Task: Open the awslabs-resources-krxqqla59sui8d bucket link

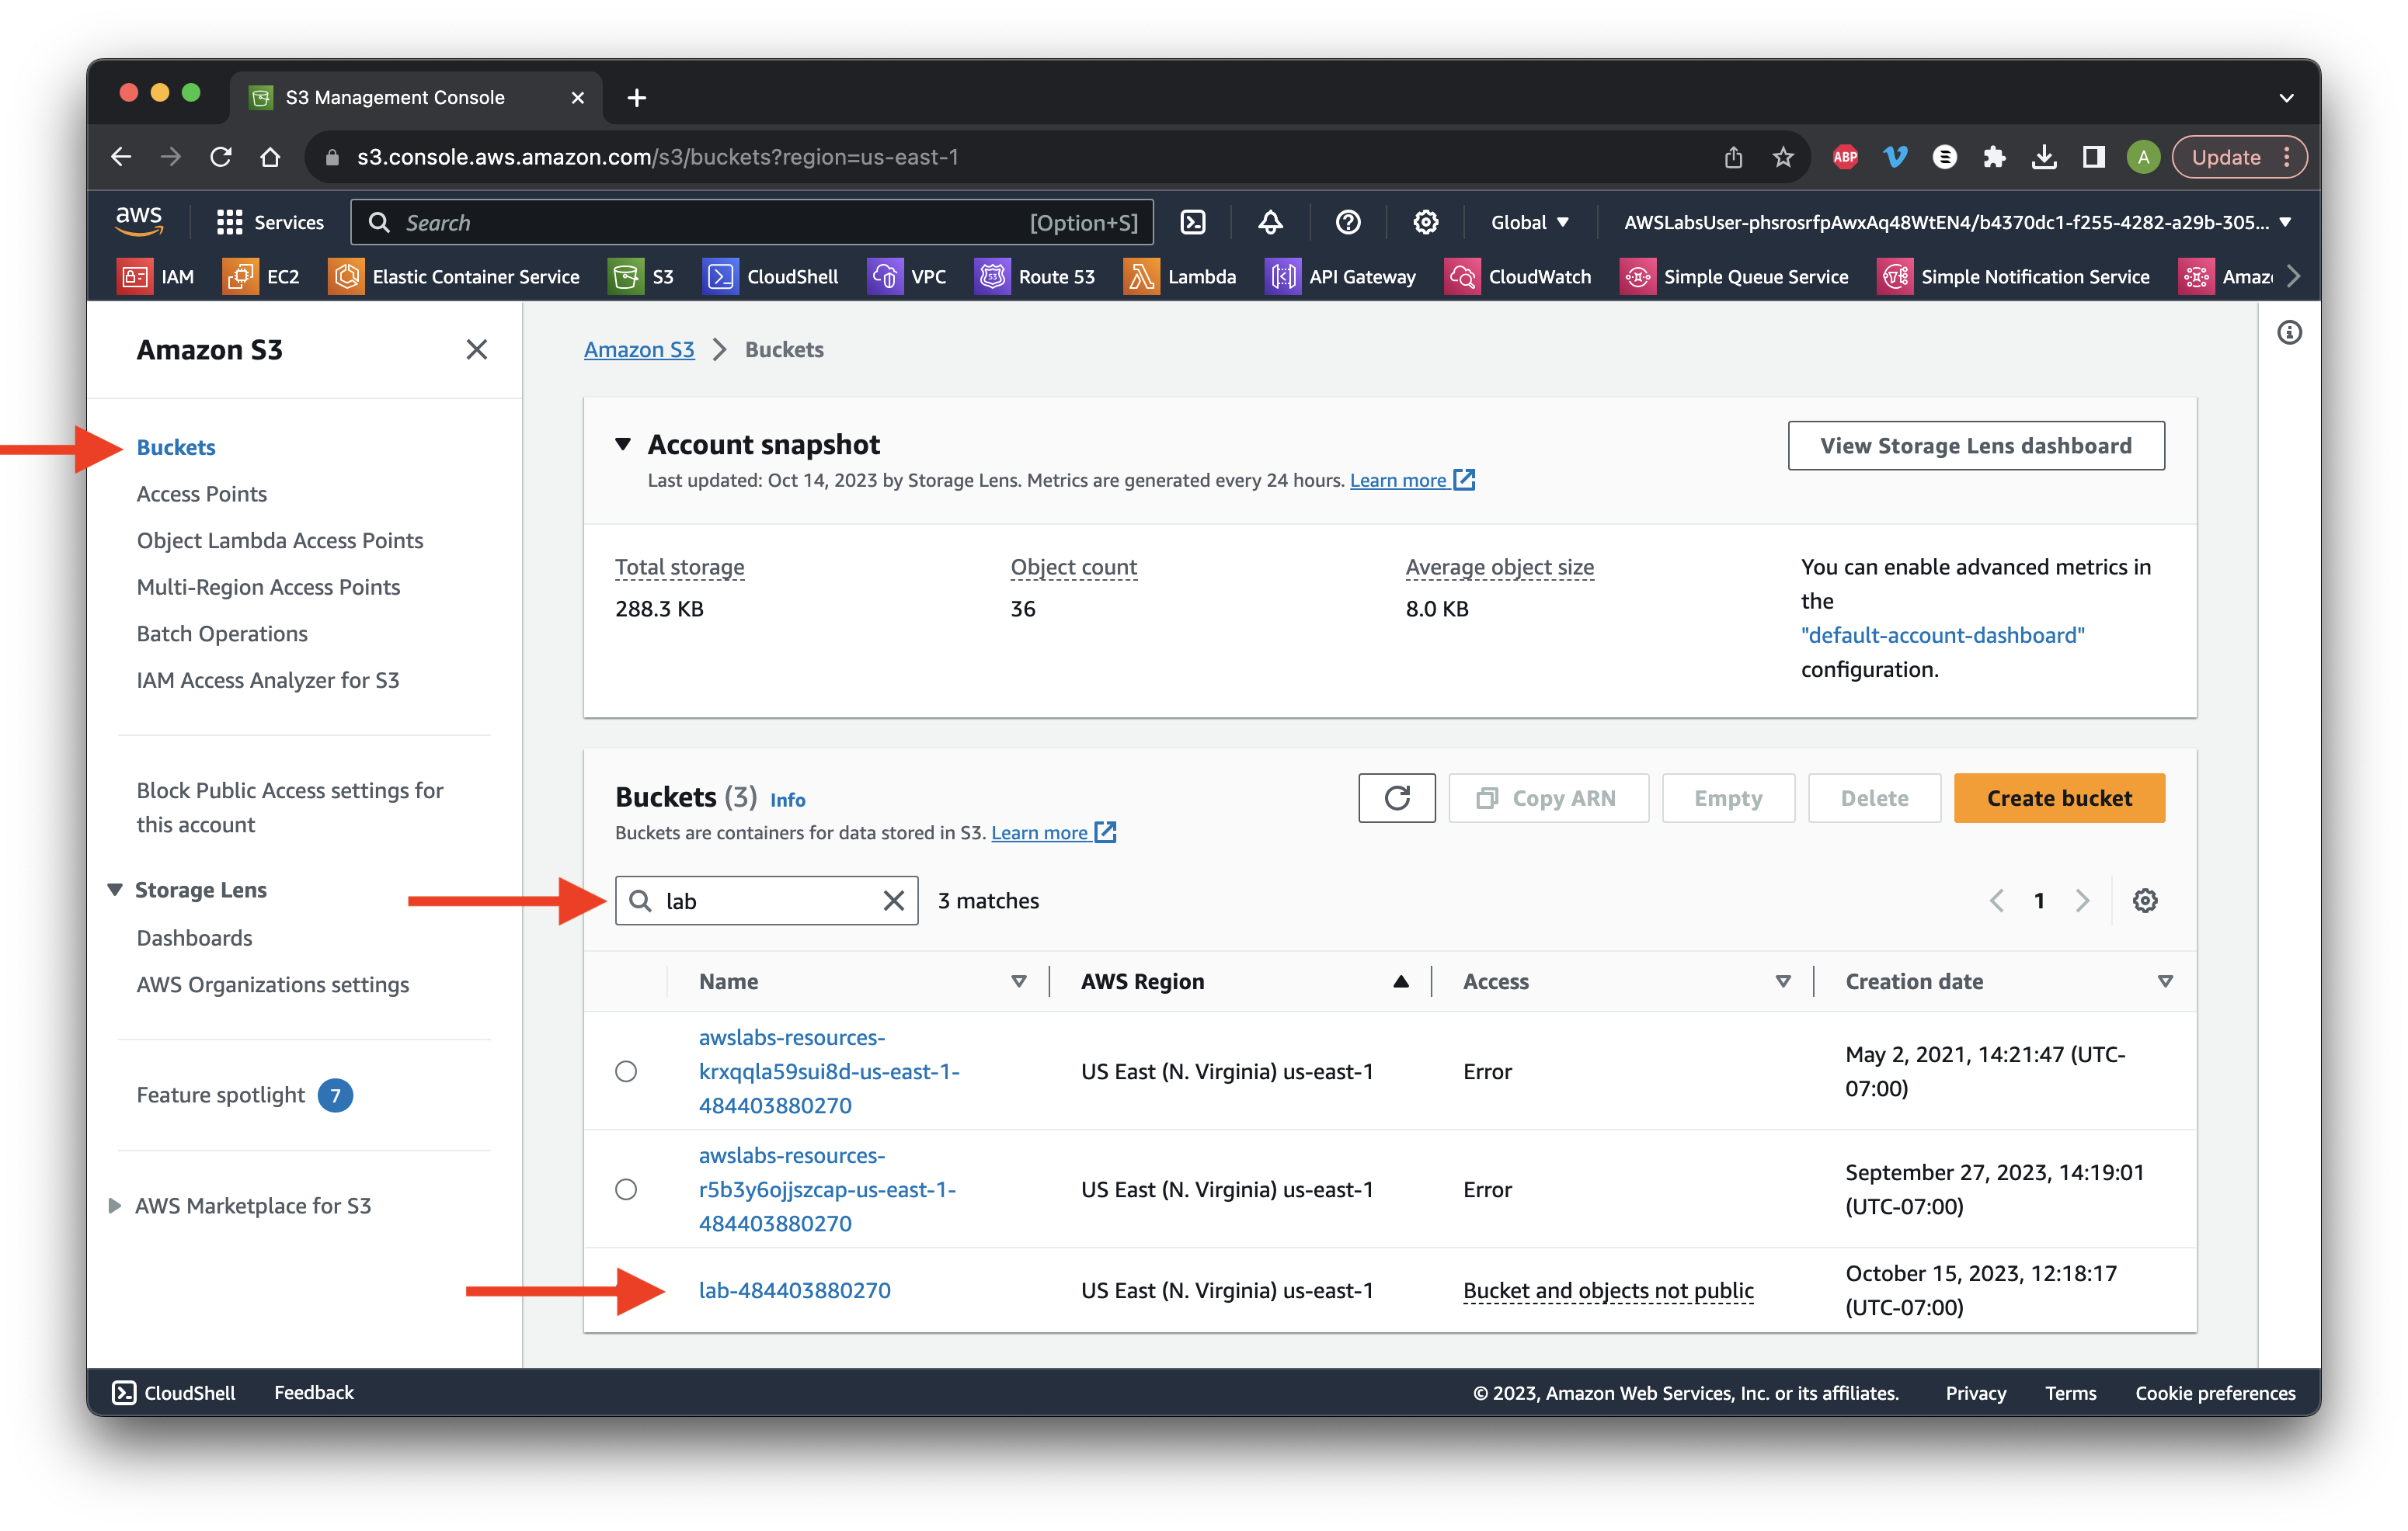Action: tap(829, 1071)
